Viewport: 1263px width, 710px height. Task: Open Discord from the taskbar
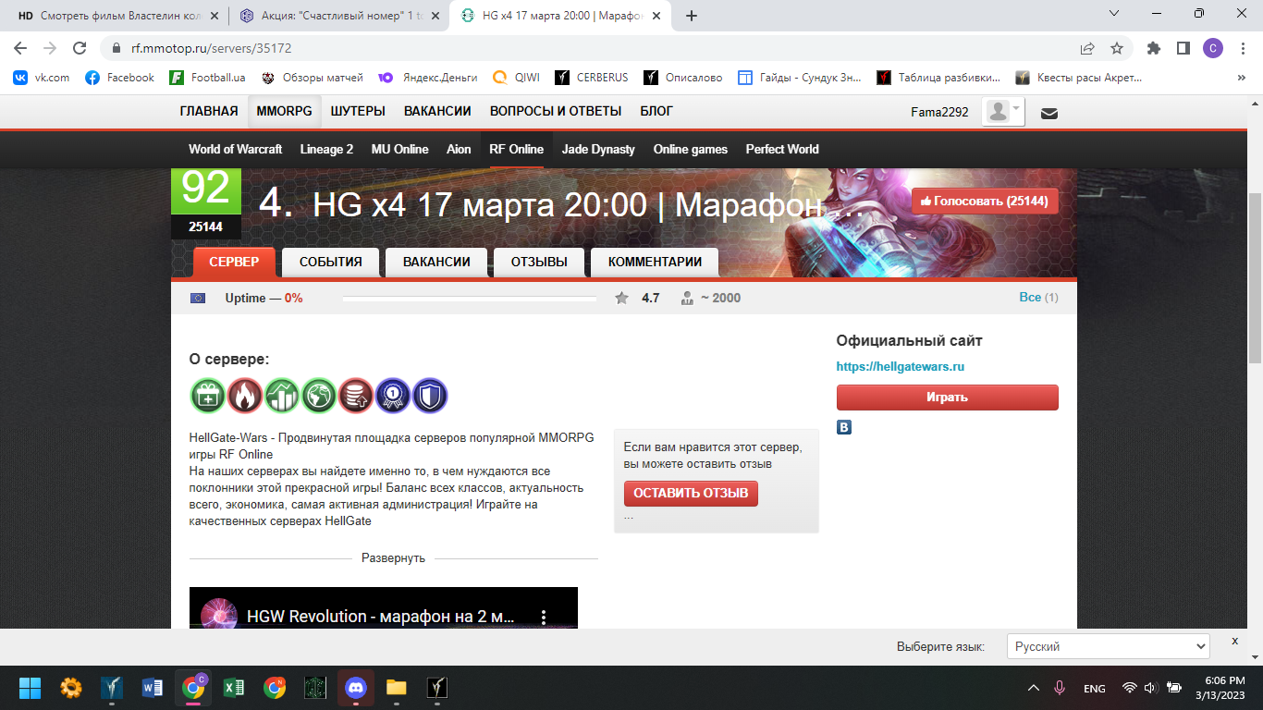pos(356,687)
